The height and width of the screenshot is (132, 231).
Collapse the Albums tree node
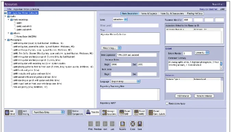(9, 33)
